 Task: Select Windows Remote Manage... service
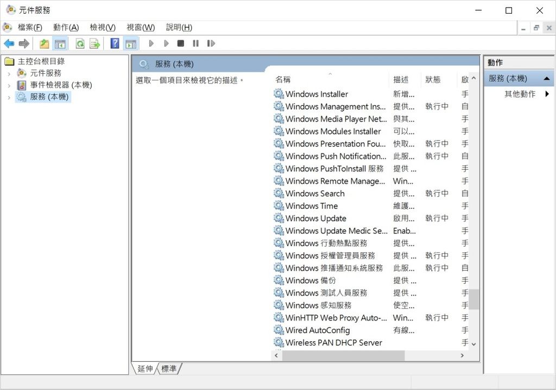coord(371,181)
